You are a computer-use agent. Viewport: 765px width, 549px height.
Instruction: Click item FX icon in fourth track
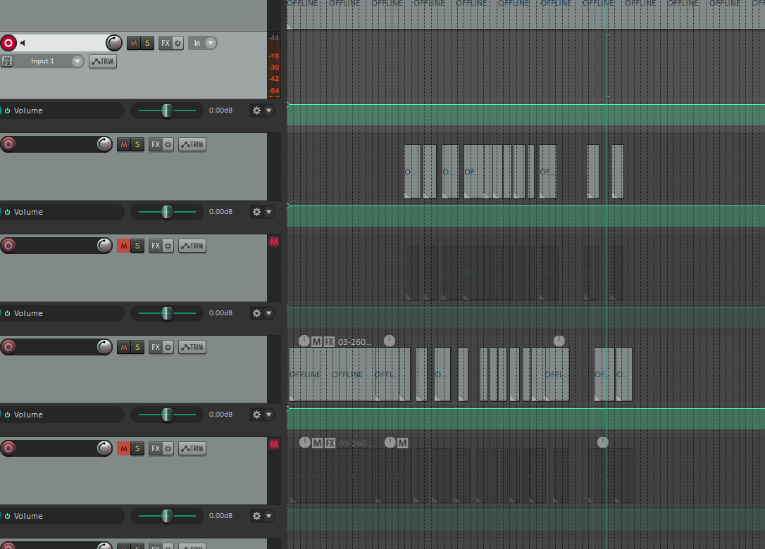330,341
